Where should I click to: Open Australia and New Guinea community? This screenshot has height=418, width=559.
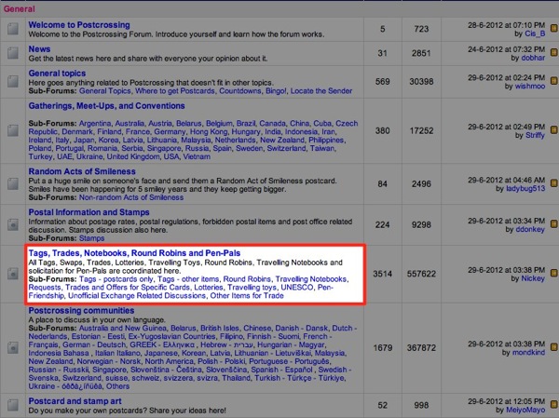click(x=123, y=329)
